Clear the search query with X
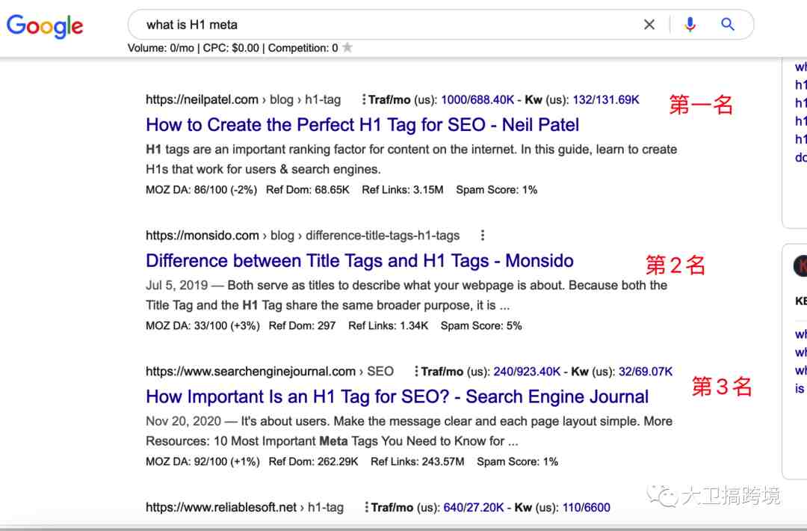This screenshot has width=807, height=531. (x=649, y=24)
